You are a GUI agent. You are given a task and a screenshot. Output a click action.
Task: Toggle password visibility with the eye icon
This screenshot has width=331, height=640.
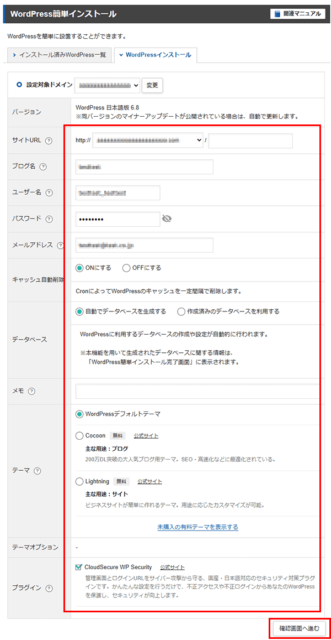coord(167,218)
